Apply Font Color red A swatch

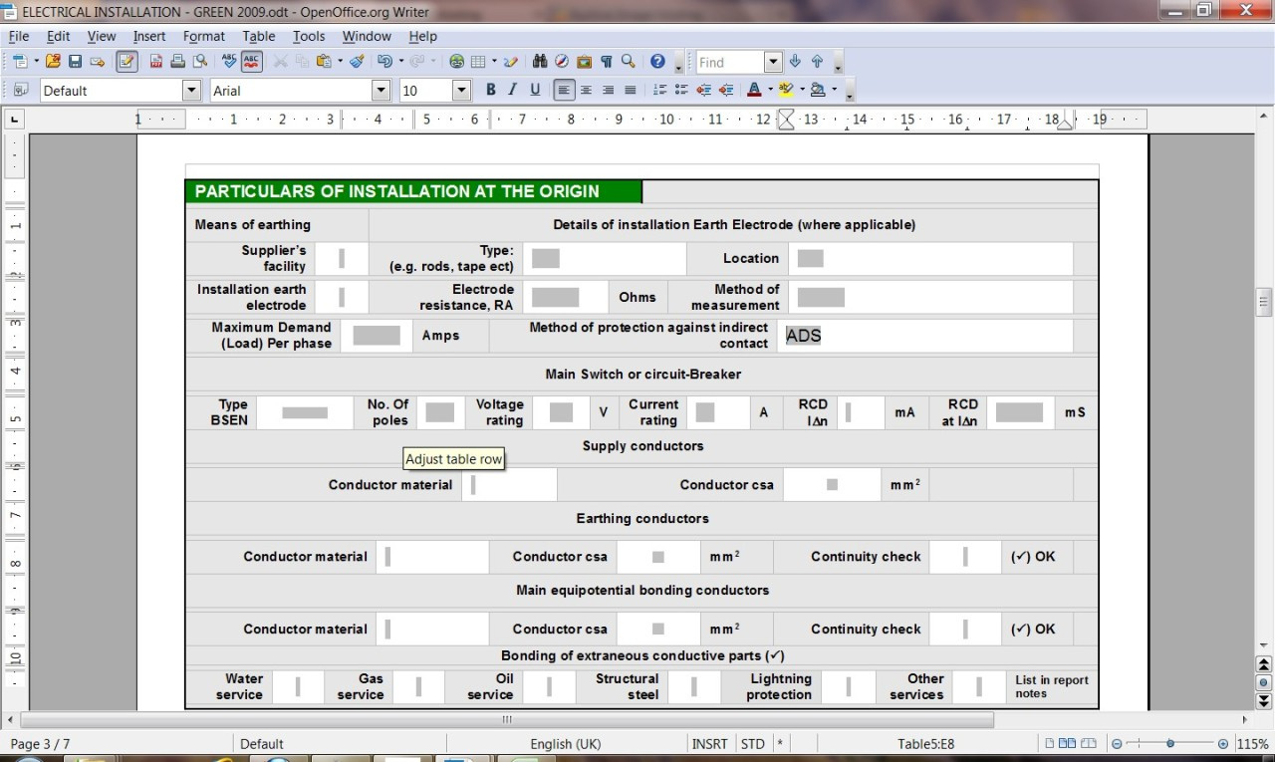coord(754,90)
